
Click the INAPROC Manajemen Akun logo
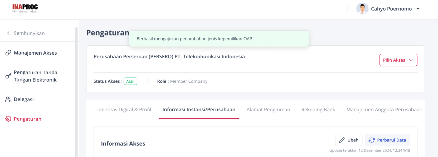(25, 8)
